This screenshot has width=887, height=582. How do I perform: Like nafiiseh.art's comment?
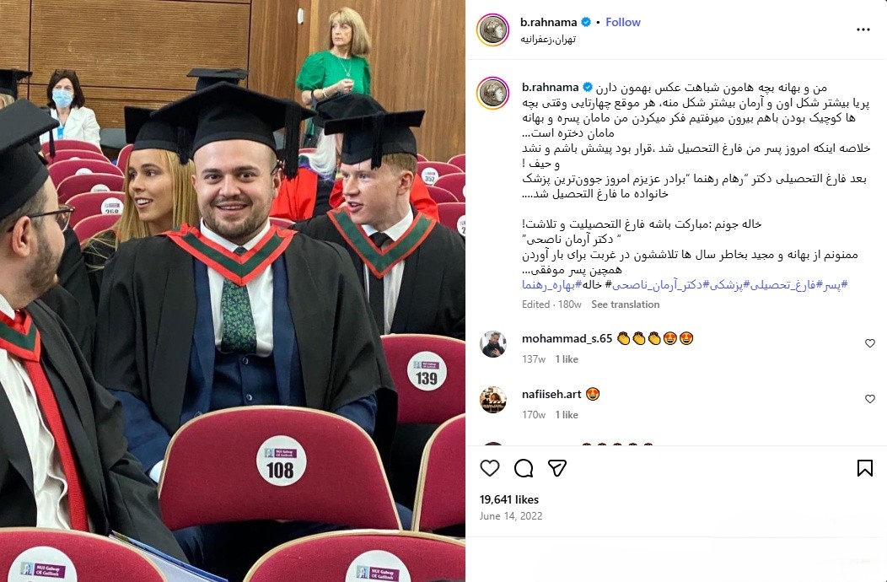click(x=870, y=399)
